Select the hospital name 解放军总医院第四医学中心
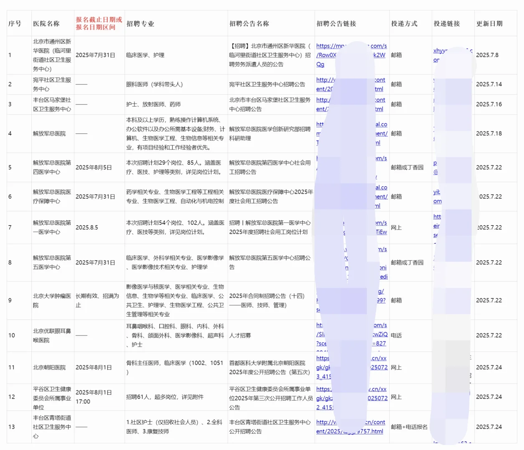Viewport: 524px width, 450px height. [52, 167]
